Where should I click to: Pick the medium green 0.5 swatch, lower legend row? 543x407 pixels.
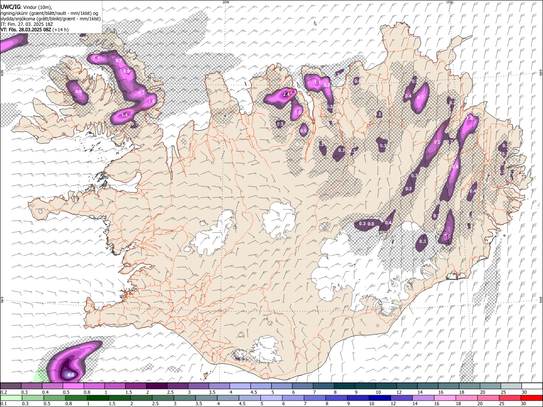tap(55, 398)
